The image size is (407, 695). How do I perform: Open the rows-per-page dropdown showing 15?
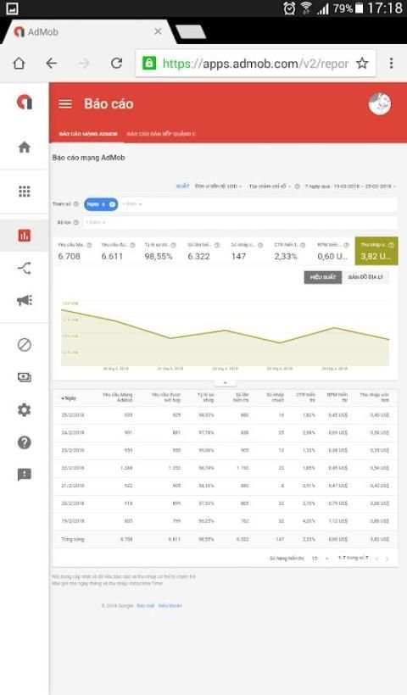320,558
